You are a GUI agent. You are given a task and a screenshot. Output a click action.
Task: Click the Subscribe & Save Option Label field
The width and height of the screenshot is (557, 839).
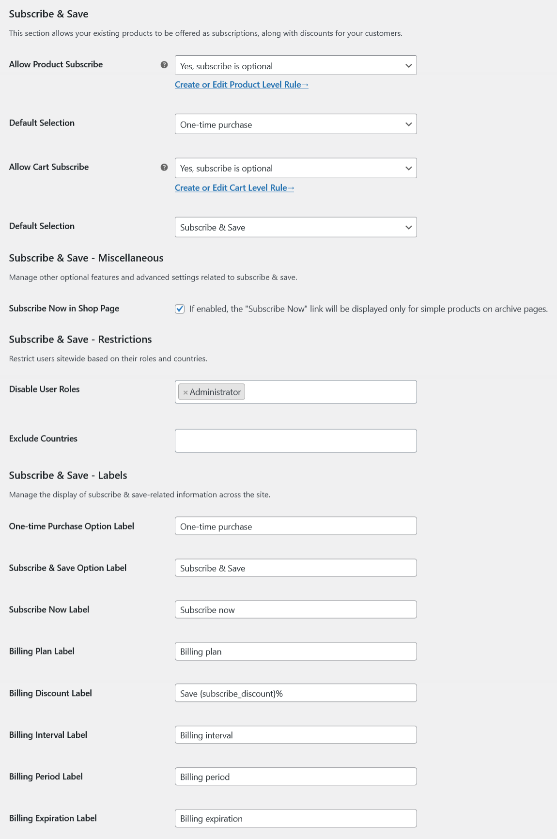point(295,568)
